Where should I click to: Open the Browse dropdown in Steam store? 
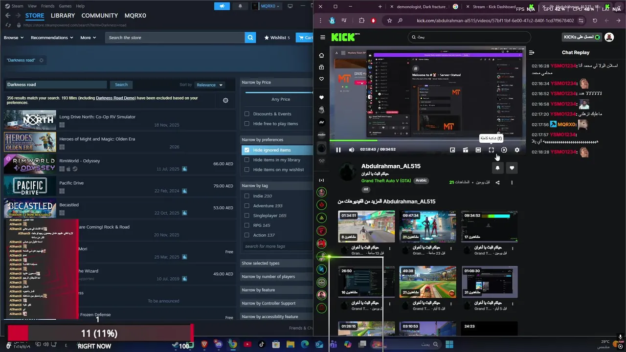point(14,38)
